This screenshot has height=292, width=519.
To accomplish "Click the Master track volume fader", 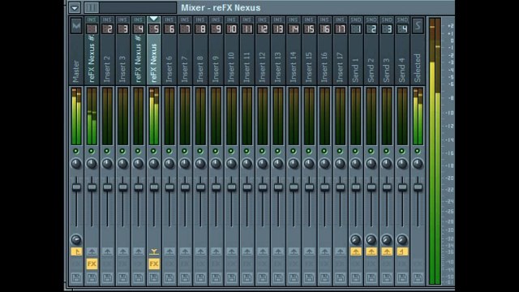I will point(76,187).
